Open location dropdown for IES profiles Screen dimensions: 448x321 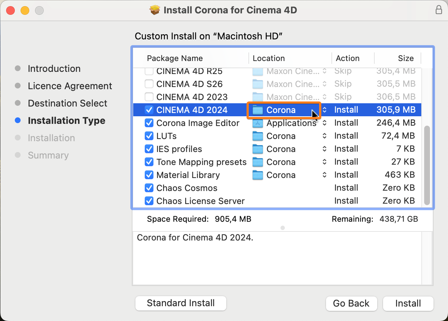325,149
